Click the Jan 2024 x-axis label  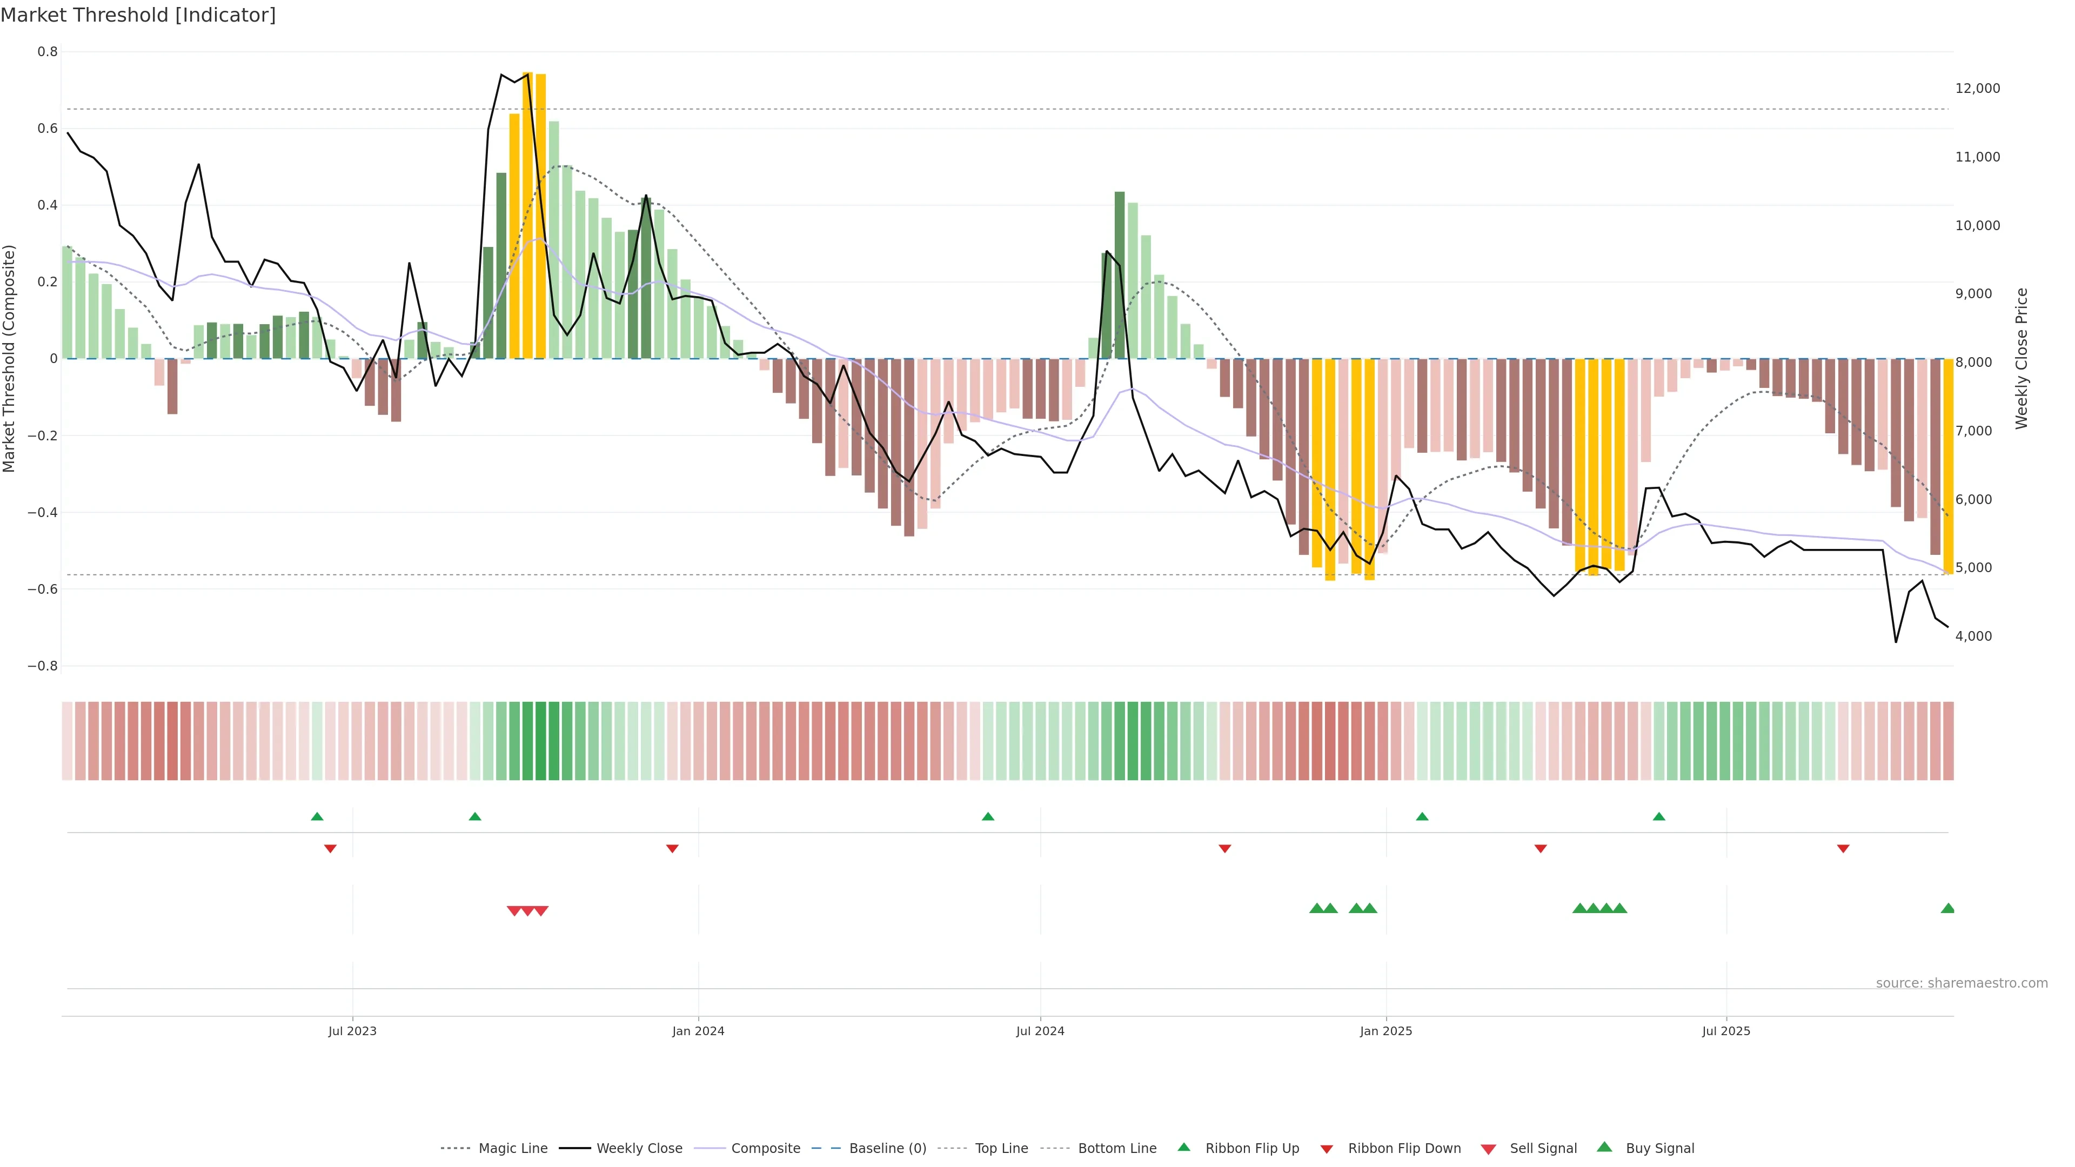(x=698, y=1031)
